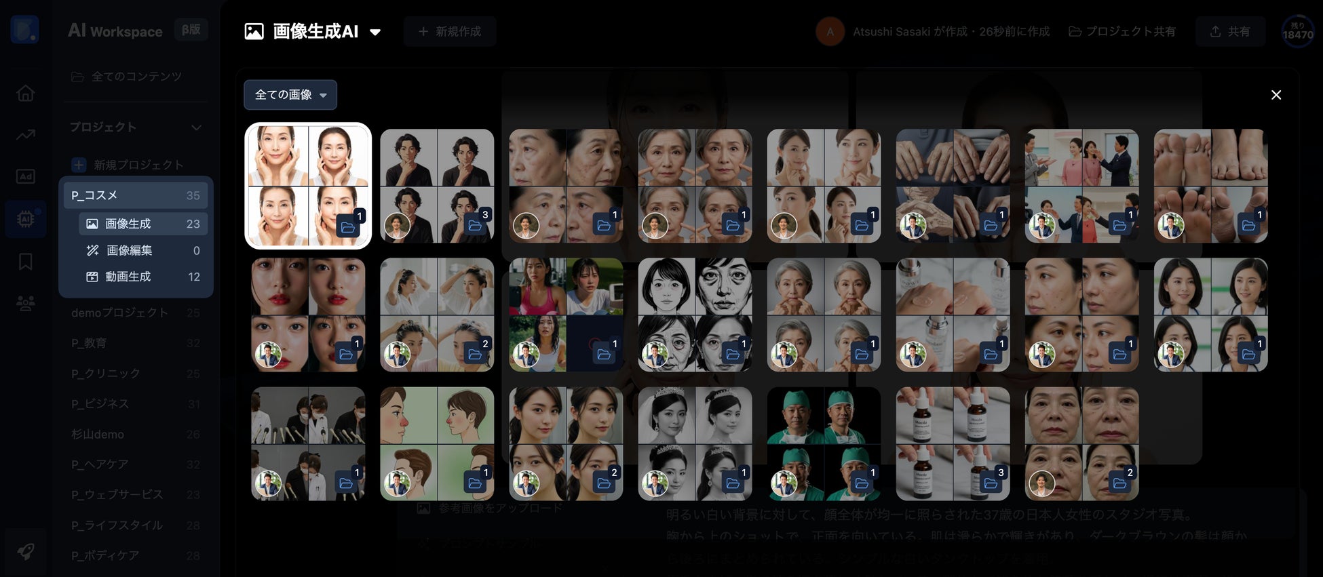This screenshot has width=1323, height=577.
Task: Select the surgeons in green scrubs thumbnail
Action: 824,443
